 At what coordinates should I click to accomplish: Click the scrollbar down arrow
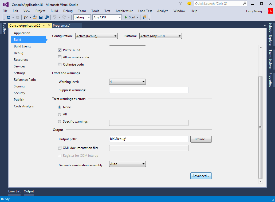(x=261, y=181)
